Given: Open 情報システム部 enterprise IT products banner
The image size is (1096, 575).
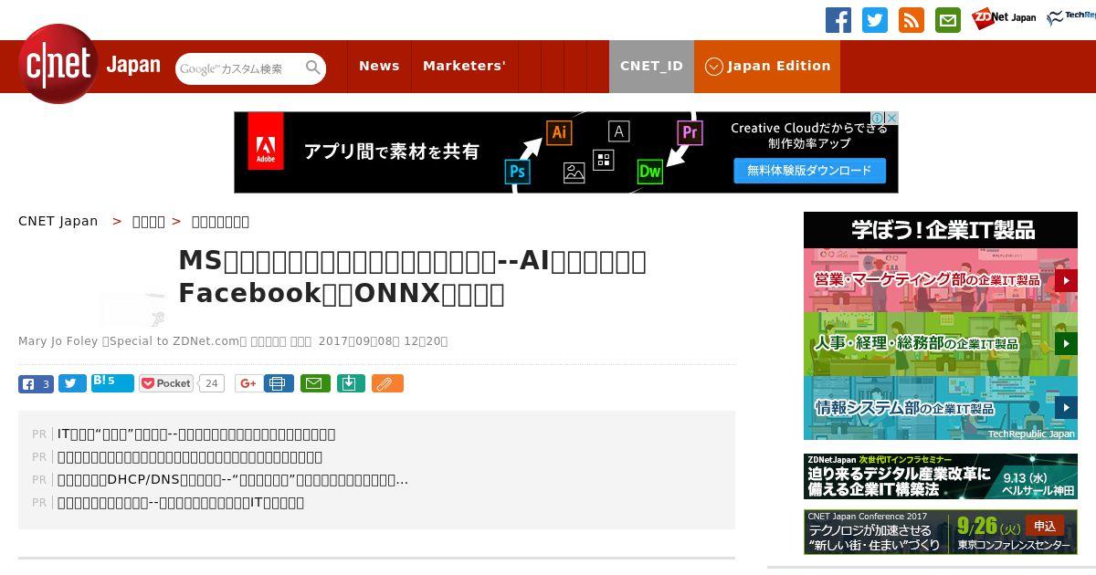Looking at the screenshot, I should 941,408.
